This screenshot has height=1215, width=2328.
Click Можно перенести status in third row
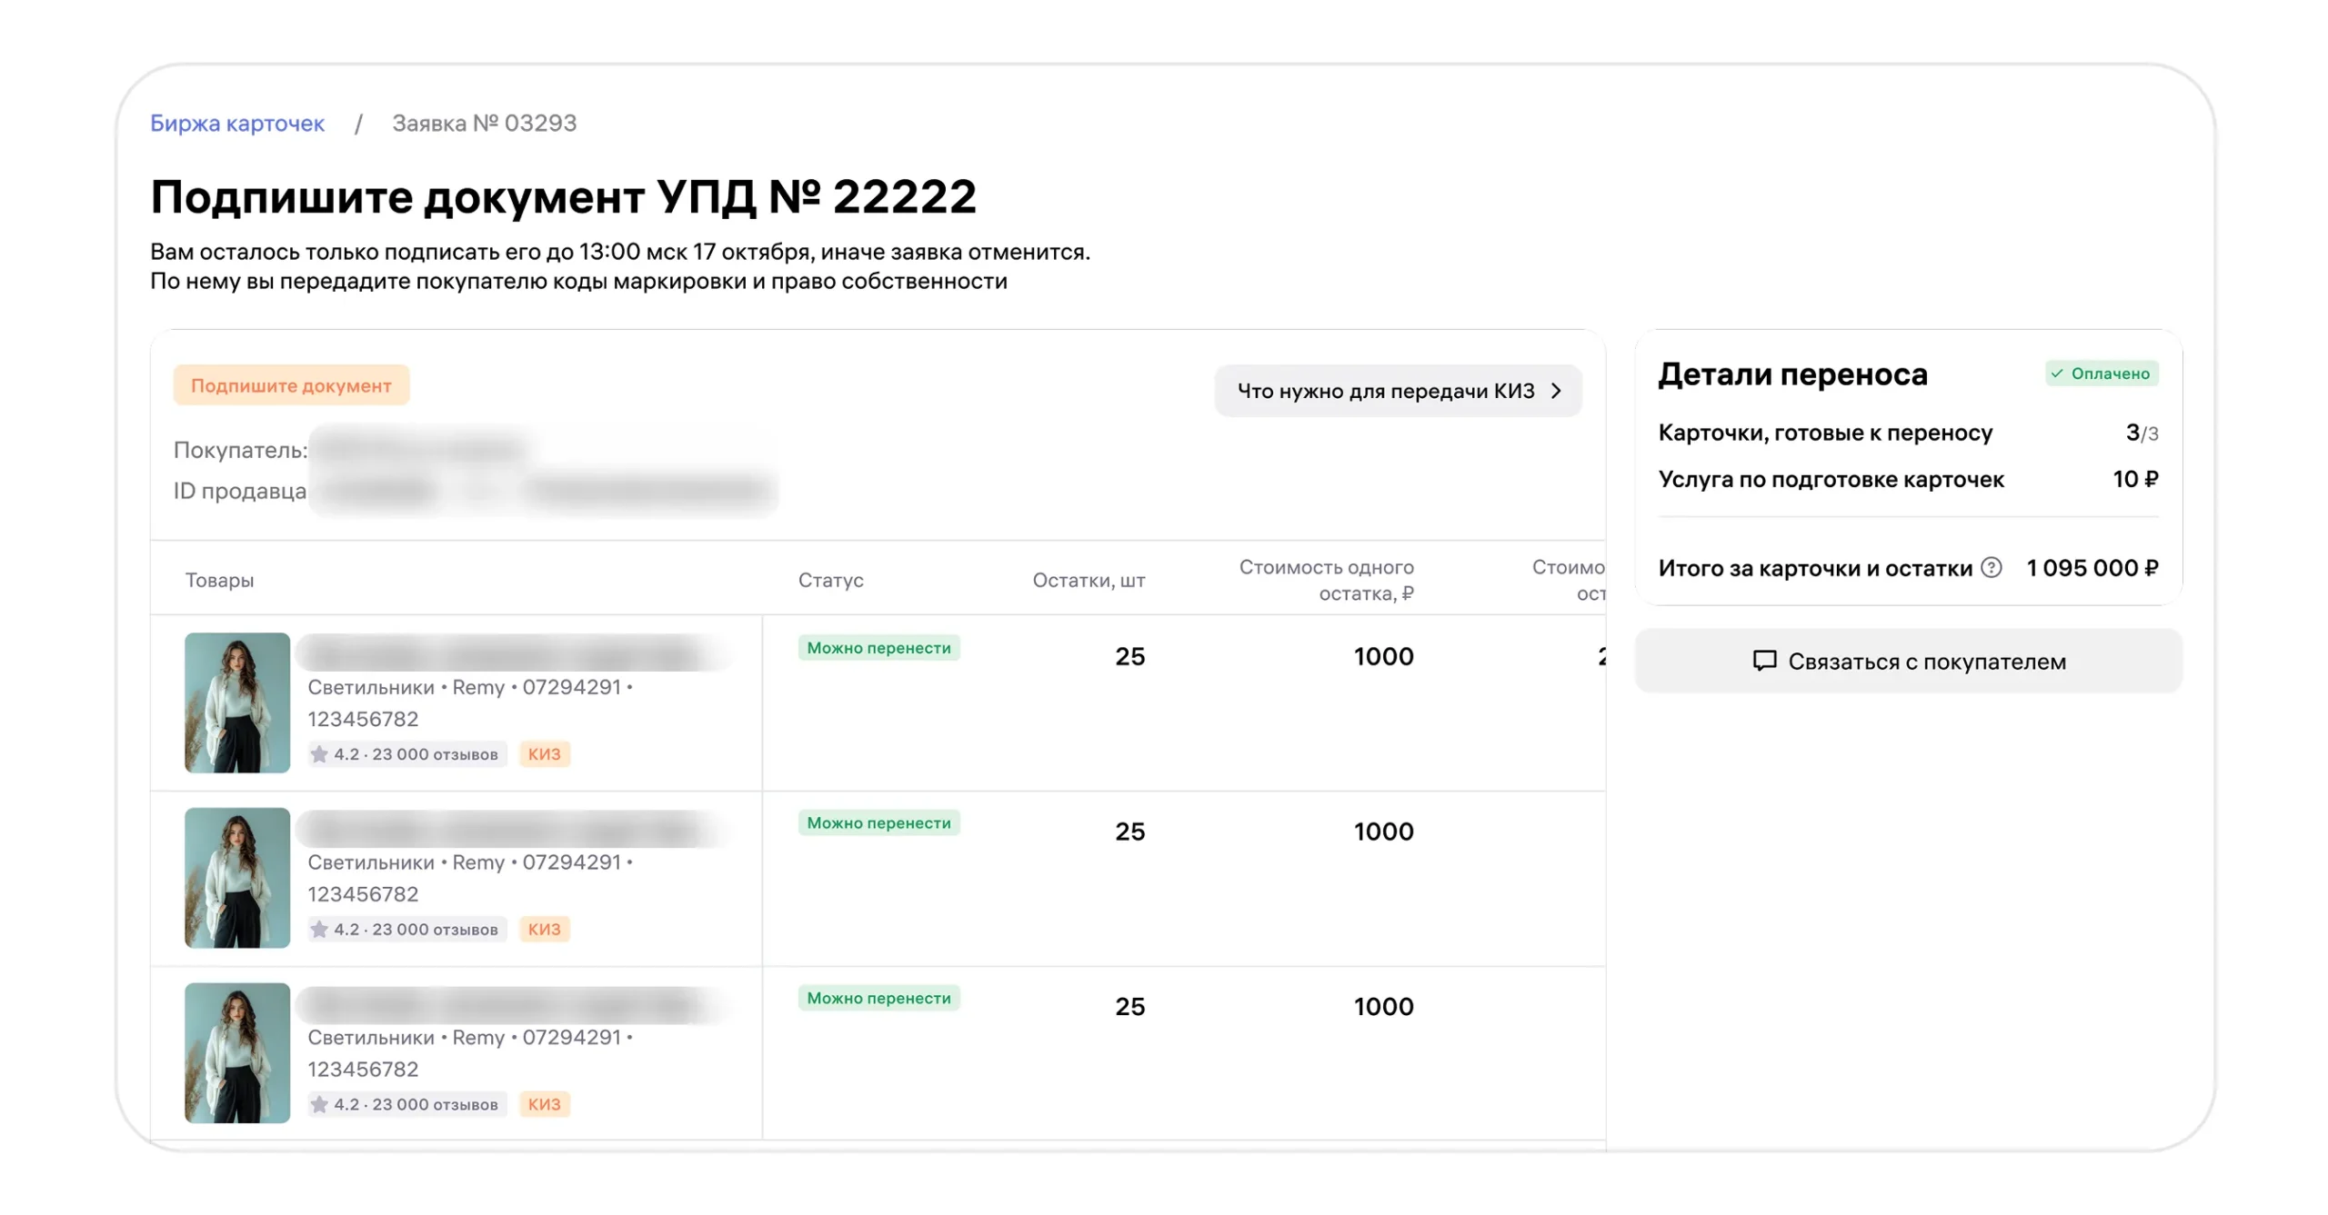878,999
